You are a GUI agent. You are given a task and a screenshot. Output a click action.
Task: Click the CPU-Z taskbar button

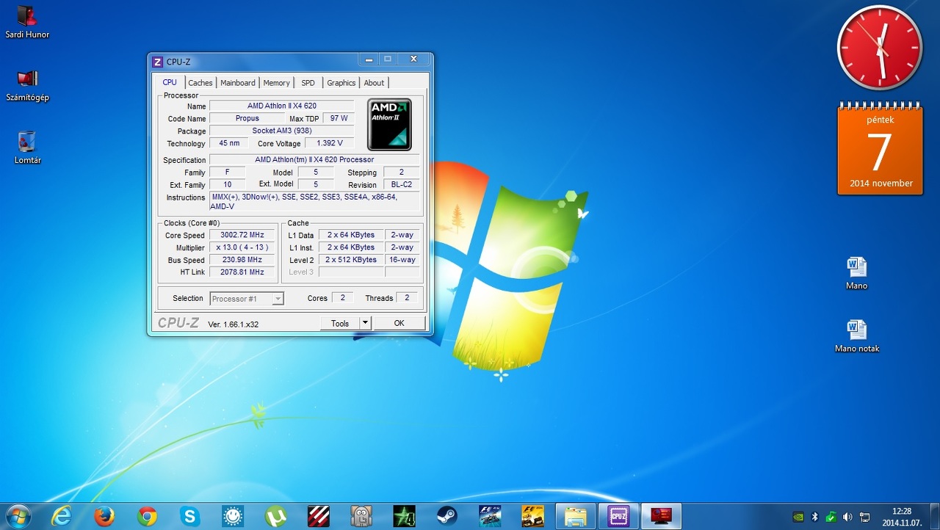[618, 517]
